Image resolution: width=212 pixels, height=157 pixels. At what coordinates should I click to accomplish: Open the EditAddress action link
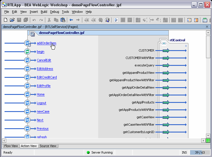click(x=45, y=69)
